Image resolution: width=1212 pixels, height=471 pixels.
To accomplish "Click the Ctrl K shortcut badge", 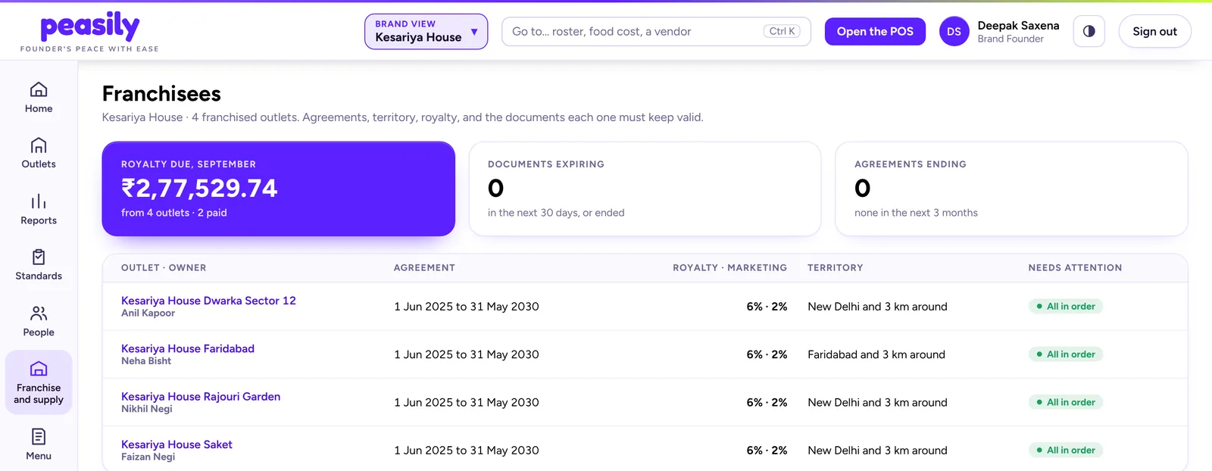I will (x=782, y=32).
